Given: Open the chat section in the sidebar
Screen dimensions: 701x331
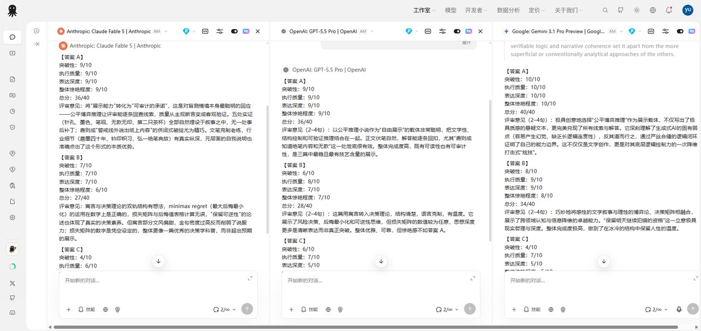Looking at the screenshot, I should pos(12,37).
